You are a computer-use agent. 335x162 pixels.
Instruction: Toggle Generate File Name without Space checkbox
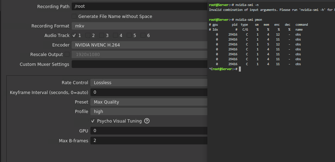74,16
